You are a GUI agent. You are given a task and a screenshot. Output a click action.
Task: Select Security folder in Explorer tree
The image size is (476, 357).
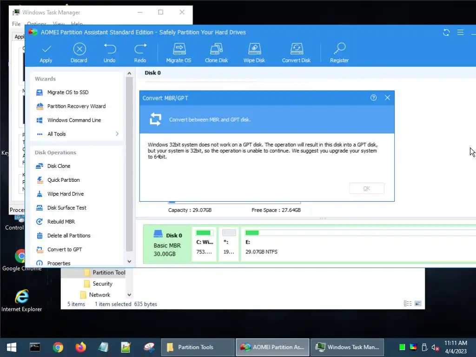[103, 284]
